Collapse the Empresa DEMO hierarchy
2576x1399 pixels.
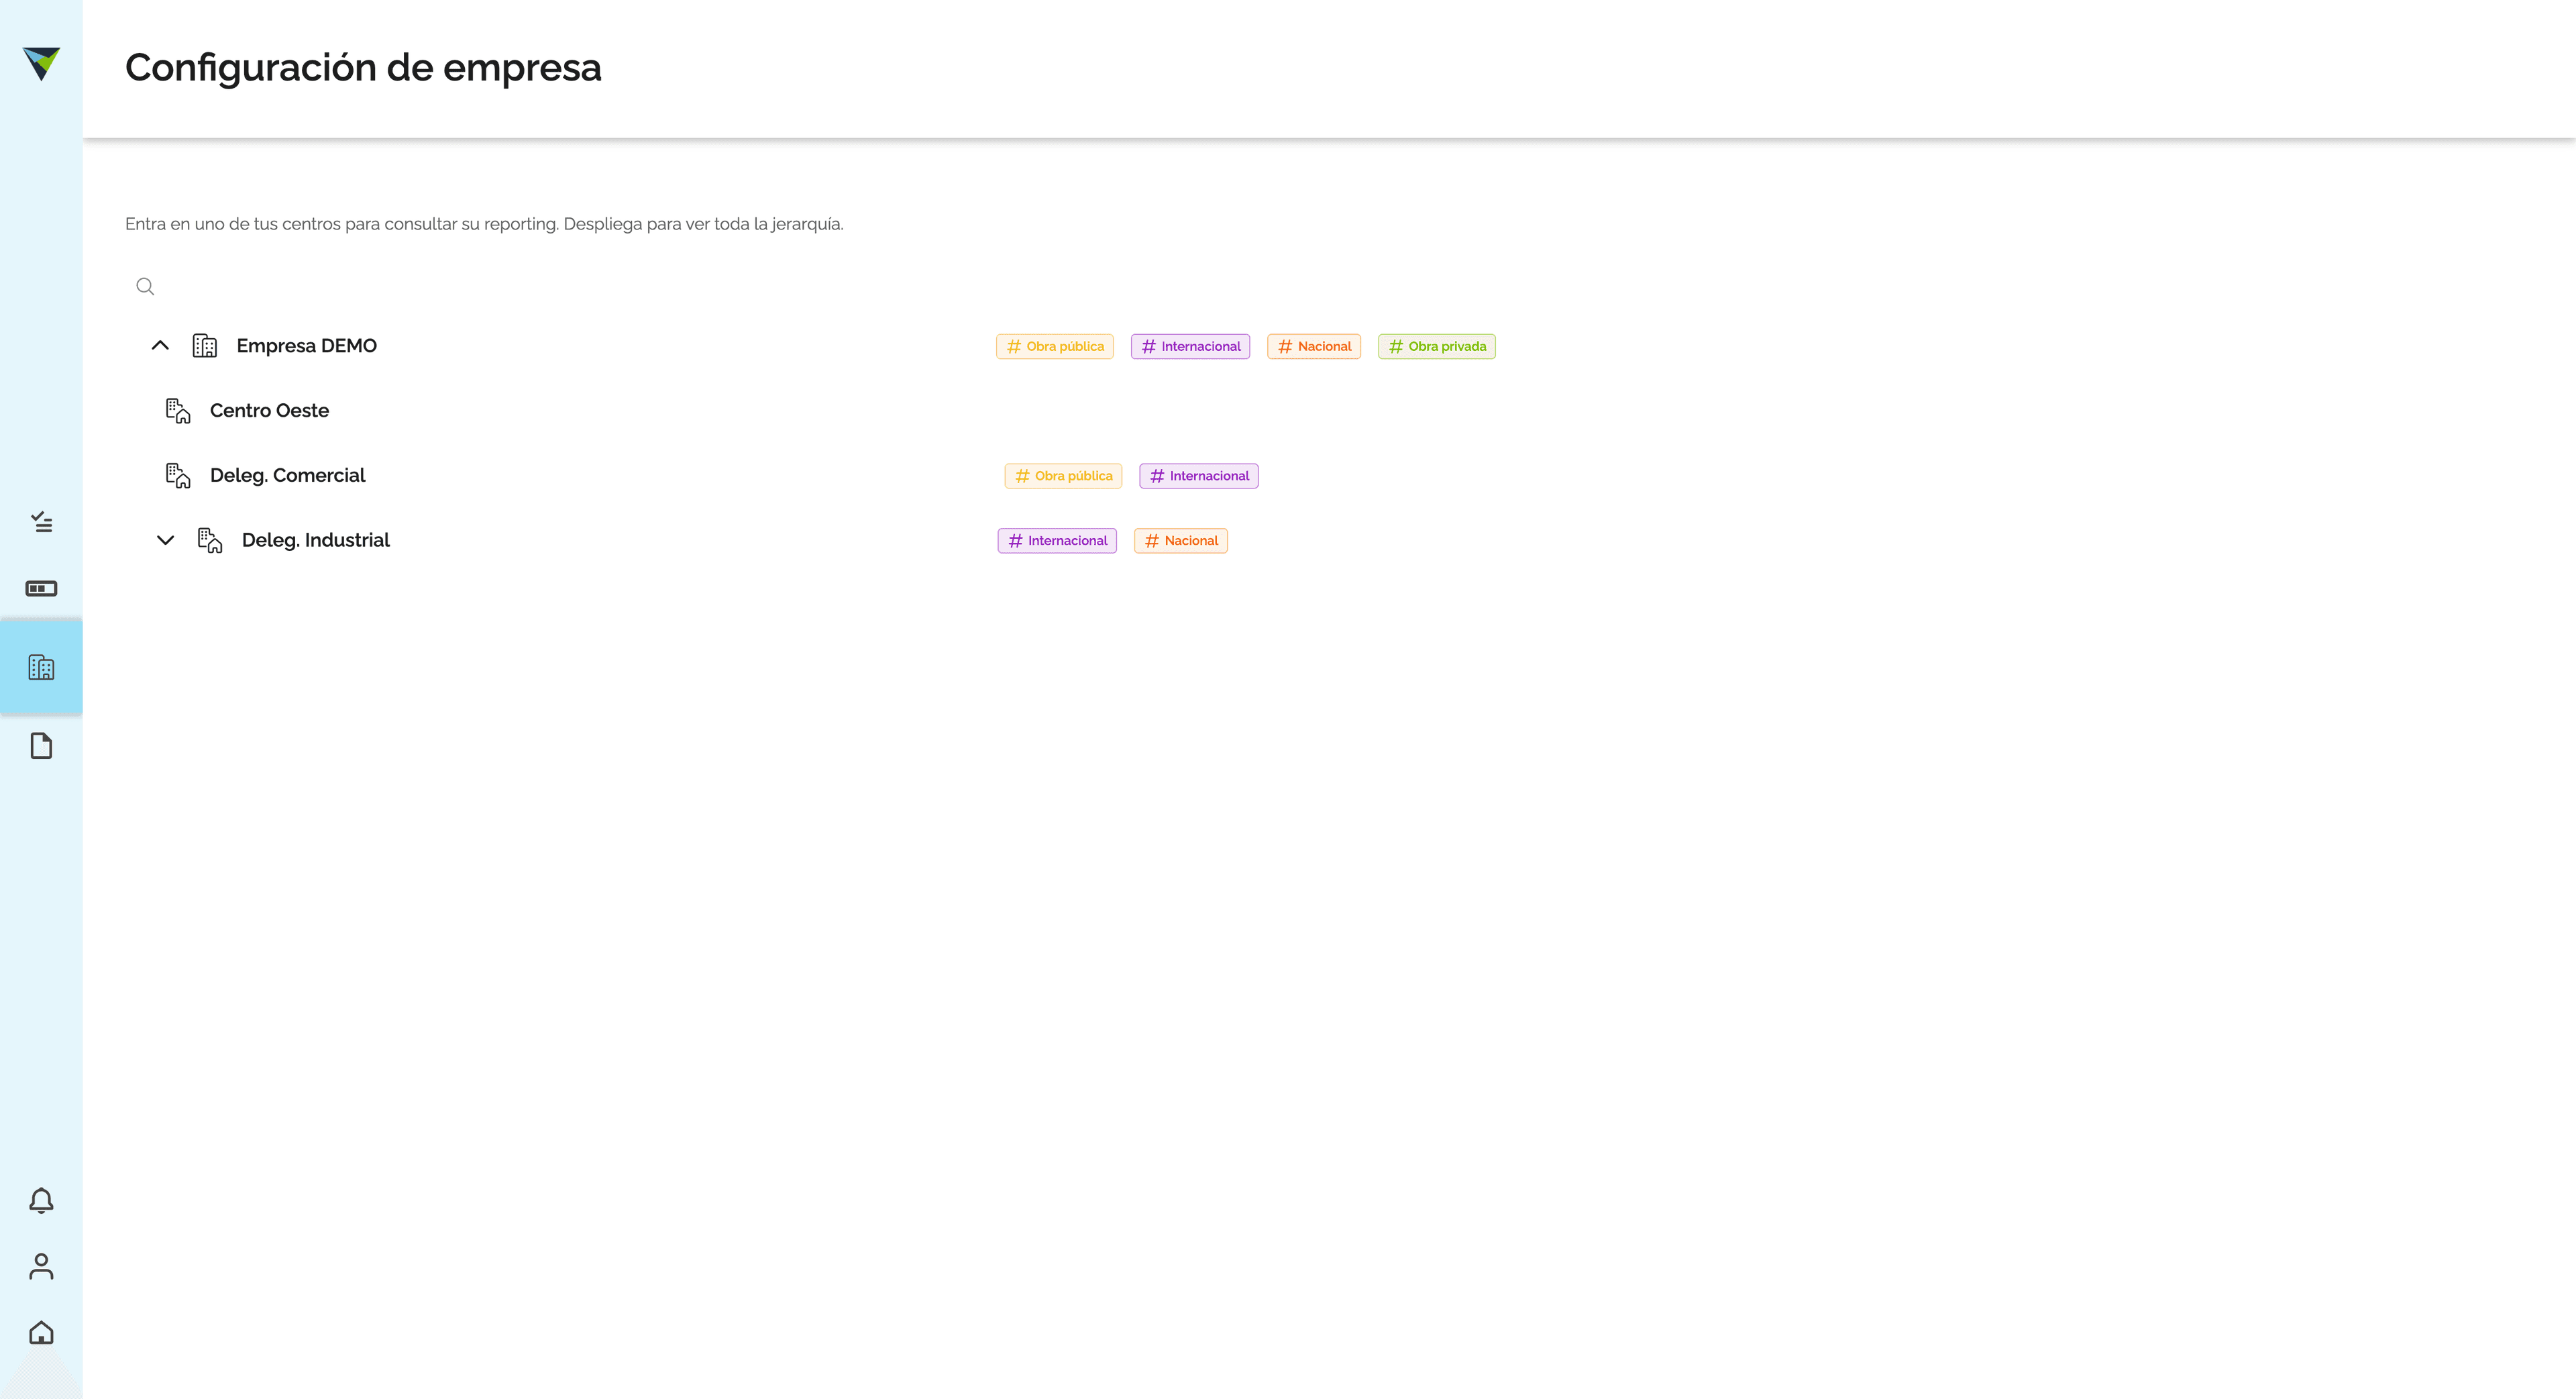(x=160, y=346)
